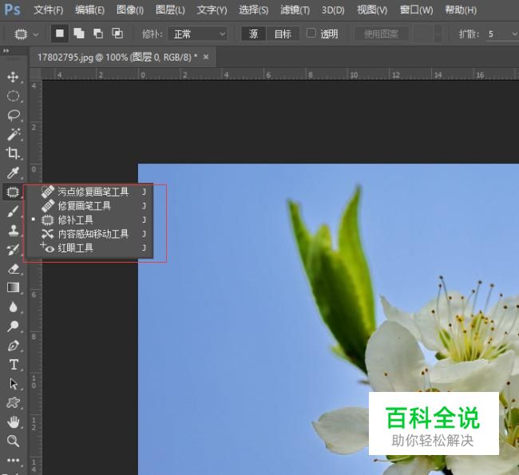
Task: Click the New Selection mode icon
Action: tap(60, 34)
